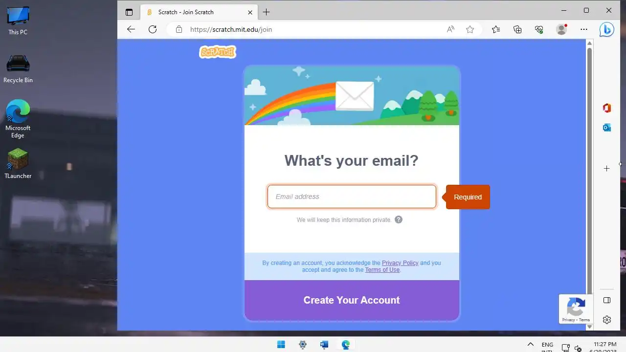
Task: Click "We will keep this information private." text
Action: pyautogui.click(x=344, y=220)
